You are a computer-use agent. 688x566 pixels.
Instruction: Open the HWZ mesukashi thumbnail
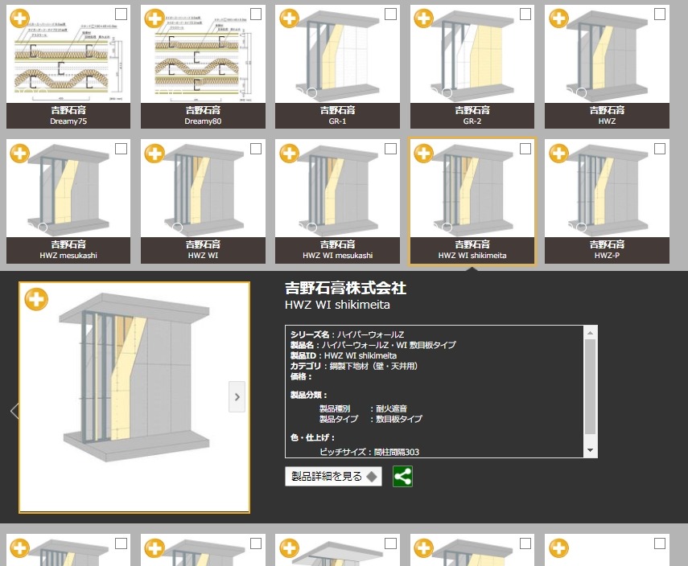coord(68,188)
